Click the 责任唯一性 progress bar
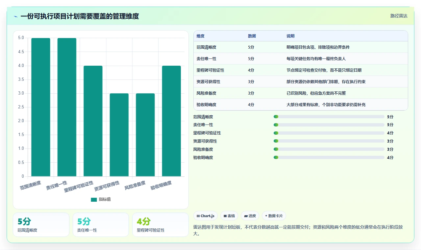 tap(329, 125)
